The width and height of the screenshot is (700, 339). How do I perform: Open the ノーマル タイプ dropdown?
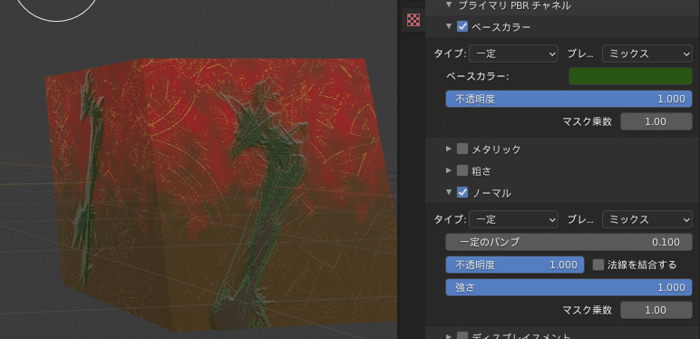[513, 219]
